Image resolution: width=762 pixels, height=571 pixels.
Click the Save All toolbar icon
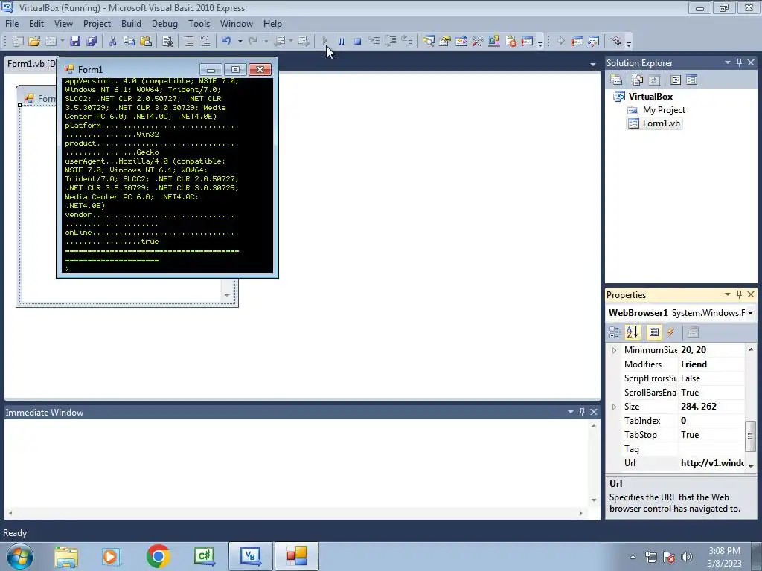coord(92,42)
